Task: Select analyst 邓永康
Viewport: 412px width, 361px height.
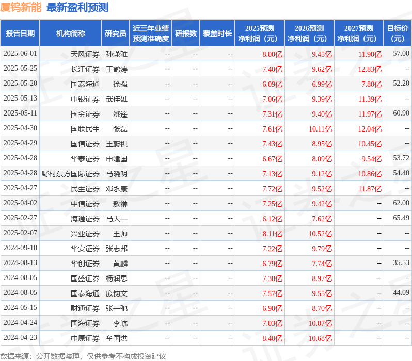Action: coord(117,189)
